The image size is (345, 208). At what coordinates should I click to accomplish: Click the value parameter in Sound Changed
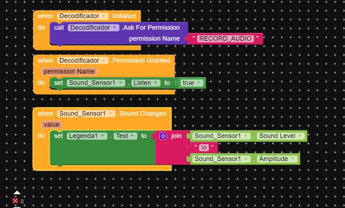[51, 125]
